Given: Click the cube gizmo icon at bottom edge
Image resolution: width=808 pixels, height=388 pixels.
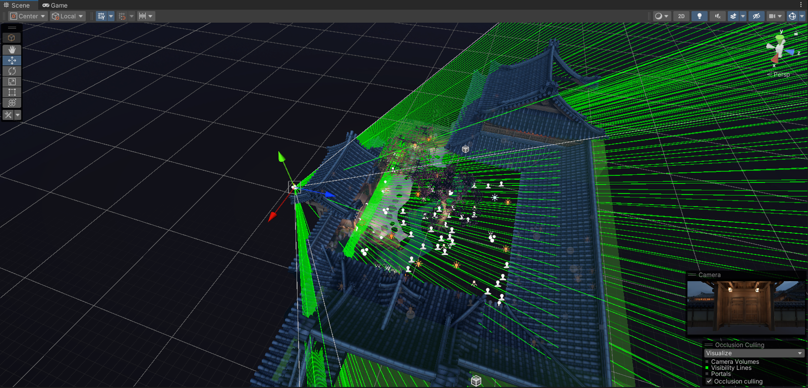Looking at the screenshot, I should coord(476,381).
